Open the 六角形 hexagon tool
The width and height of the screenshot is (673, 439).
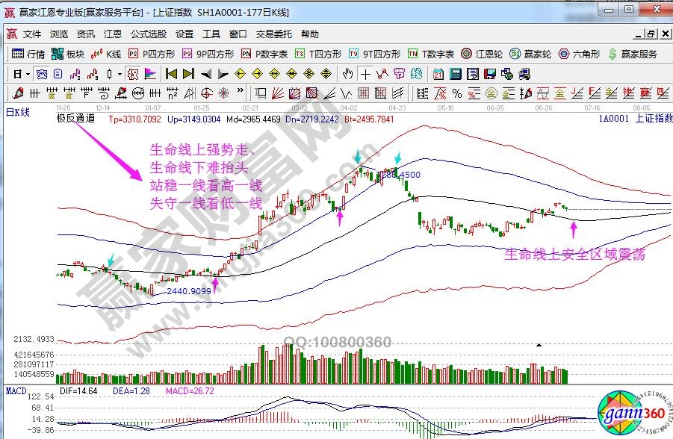(x=580, y=54)
